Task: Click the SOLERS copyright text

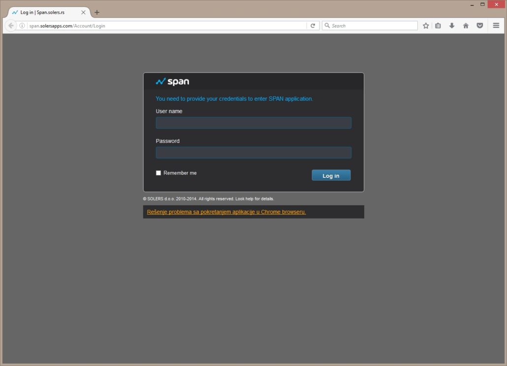Action: [209, 199]
